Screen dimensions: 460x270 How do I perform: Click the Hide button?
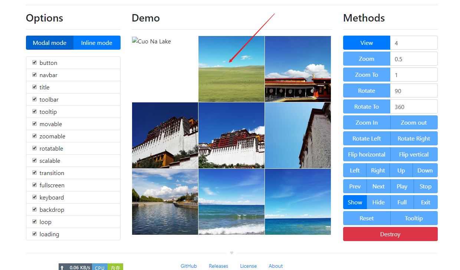[378, 202]
